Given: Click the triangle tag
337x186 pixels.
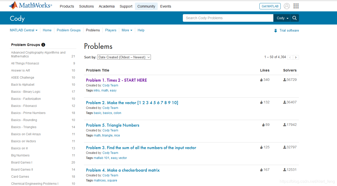Looking at the screenshot, I should pos(107,135).
